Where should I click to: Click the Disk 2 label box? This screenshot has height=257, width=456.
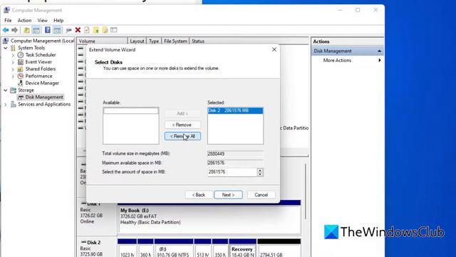click(x=97, y=248)
